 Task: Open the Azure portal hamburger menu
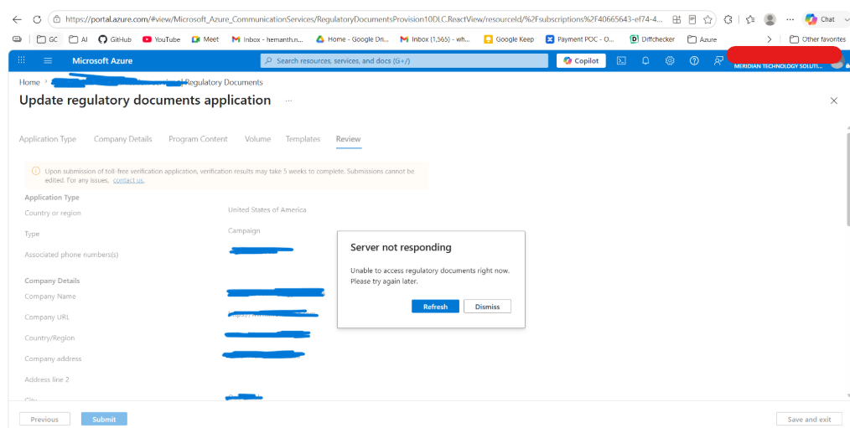tap(48, 60)
